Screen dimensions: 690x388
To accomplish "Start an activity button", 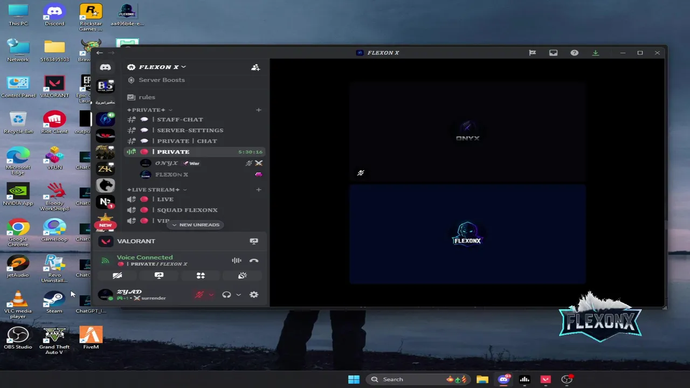I will pos(201,275).
